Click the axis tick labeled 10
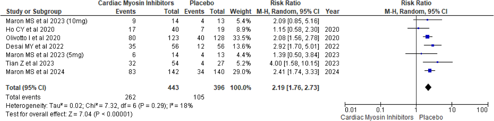The image size is (494, 121). (452, 110)
